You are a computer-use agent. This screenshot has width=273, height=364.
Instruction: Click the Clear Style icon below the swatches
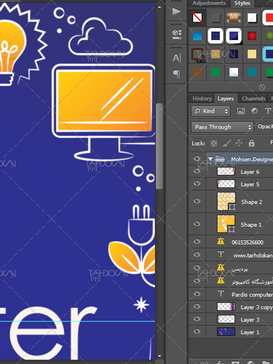[262, 87]
